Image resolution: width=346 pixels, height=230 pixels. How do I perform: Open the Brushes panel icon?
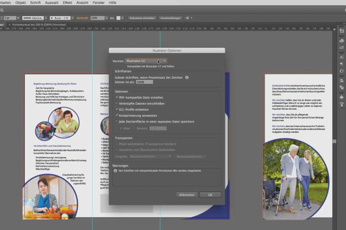click(x=341, y=104)
